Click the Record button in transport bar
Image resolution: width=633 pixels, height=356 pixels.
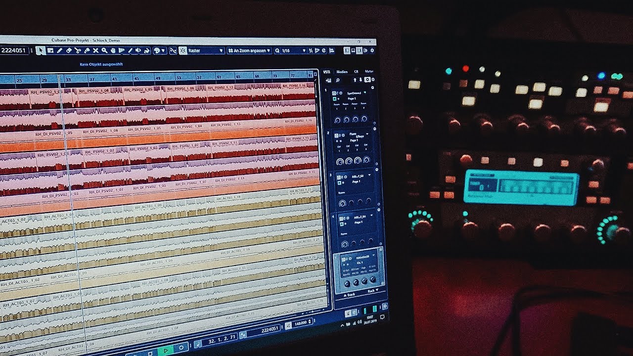click(x=181, y=348)
